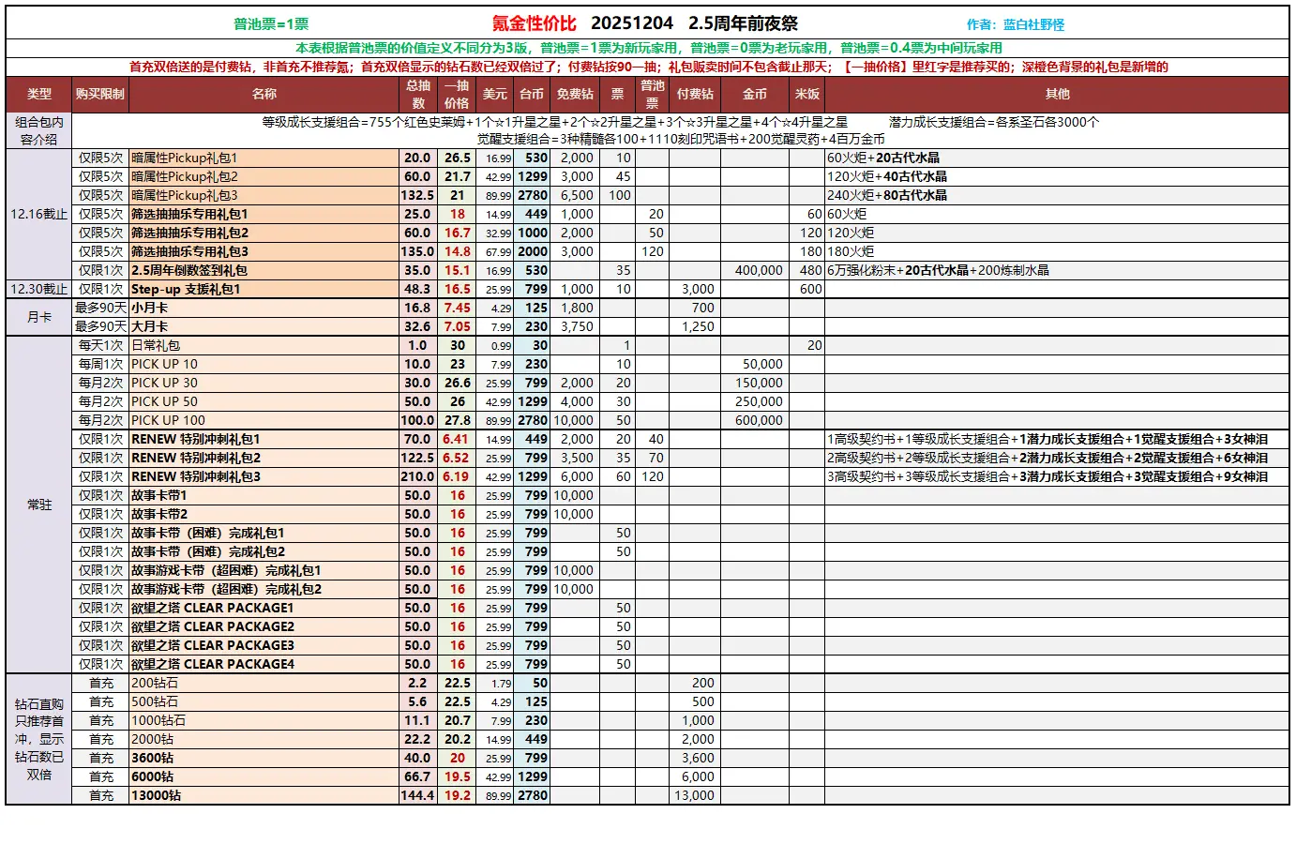Select the 大月卡 name cell
The height and width of the screenshot is (844, 1296).
coord(150,326)
